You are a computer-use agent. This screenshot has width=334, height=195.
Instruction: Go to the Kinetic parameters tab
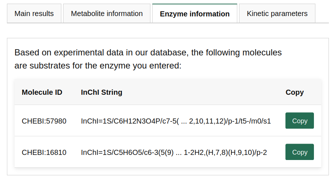pos(277,13)
